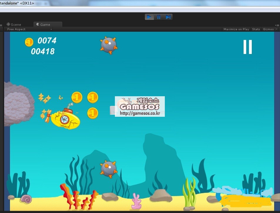Click the sea mine near the seabed
Viewport: 280px width, 213px height.
tap(109, 169)
